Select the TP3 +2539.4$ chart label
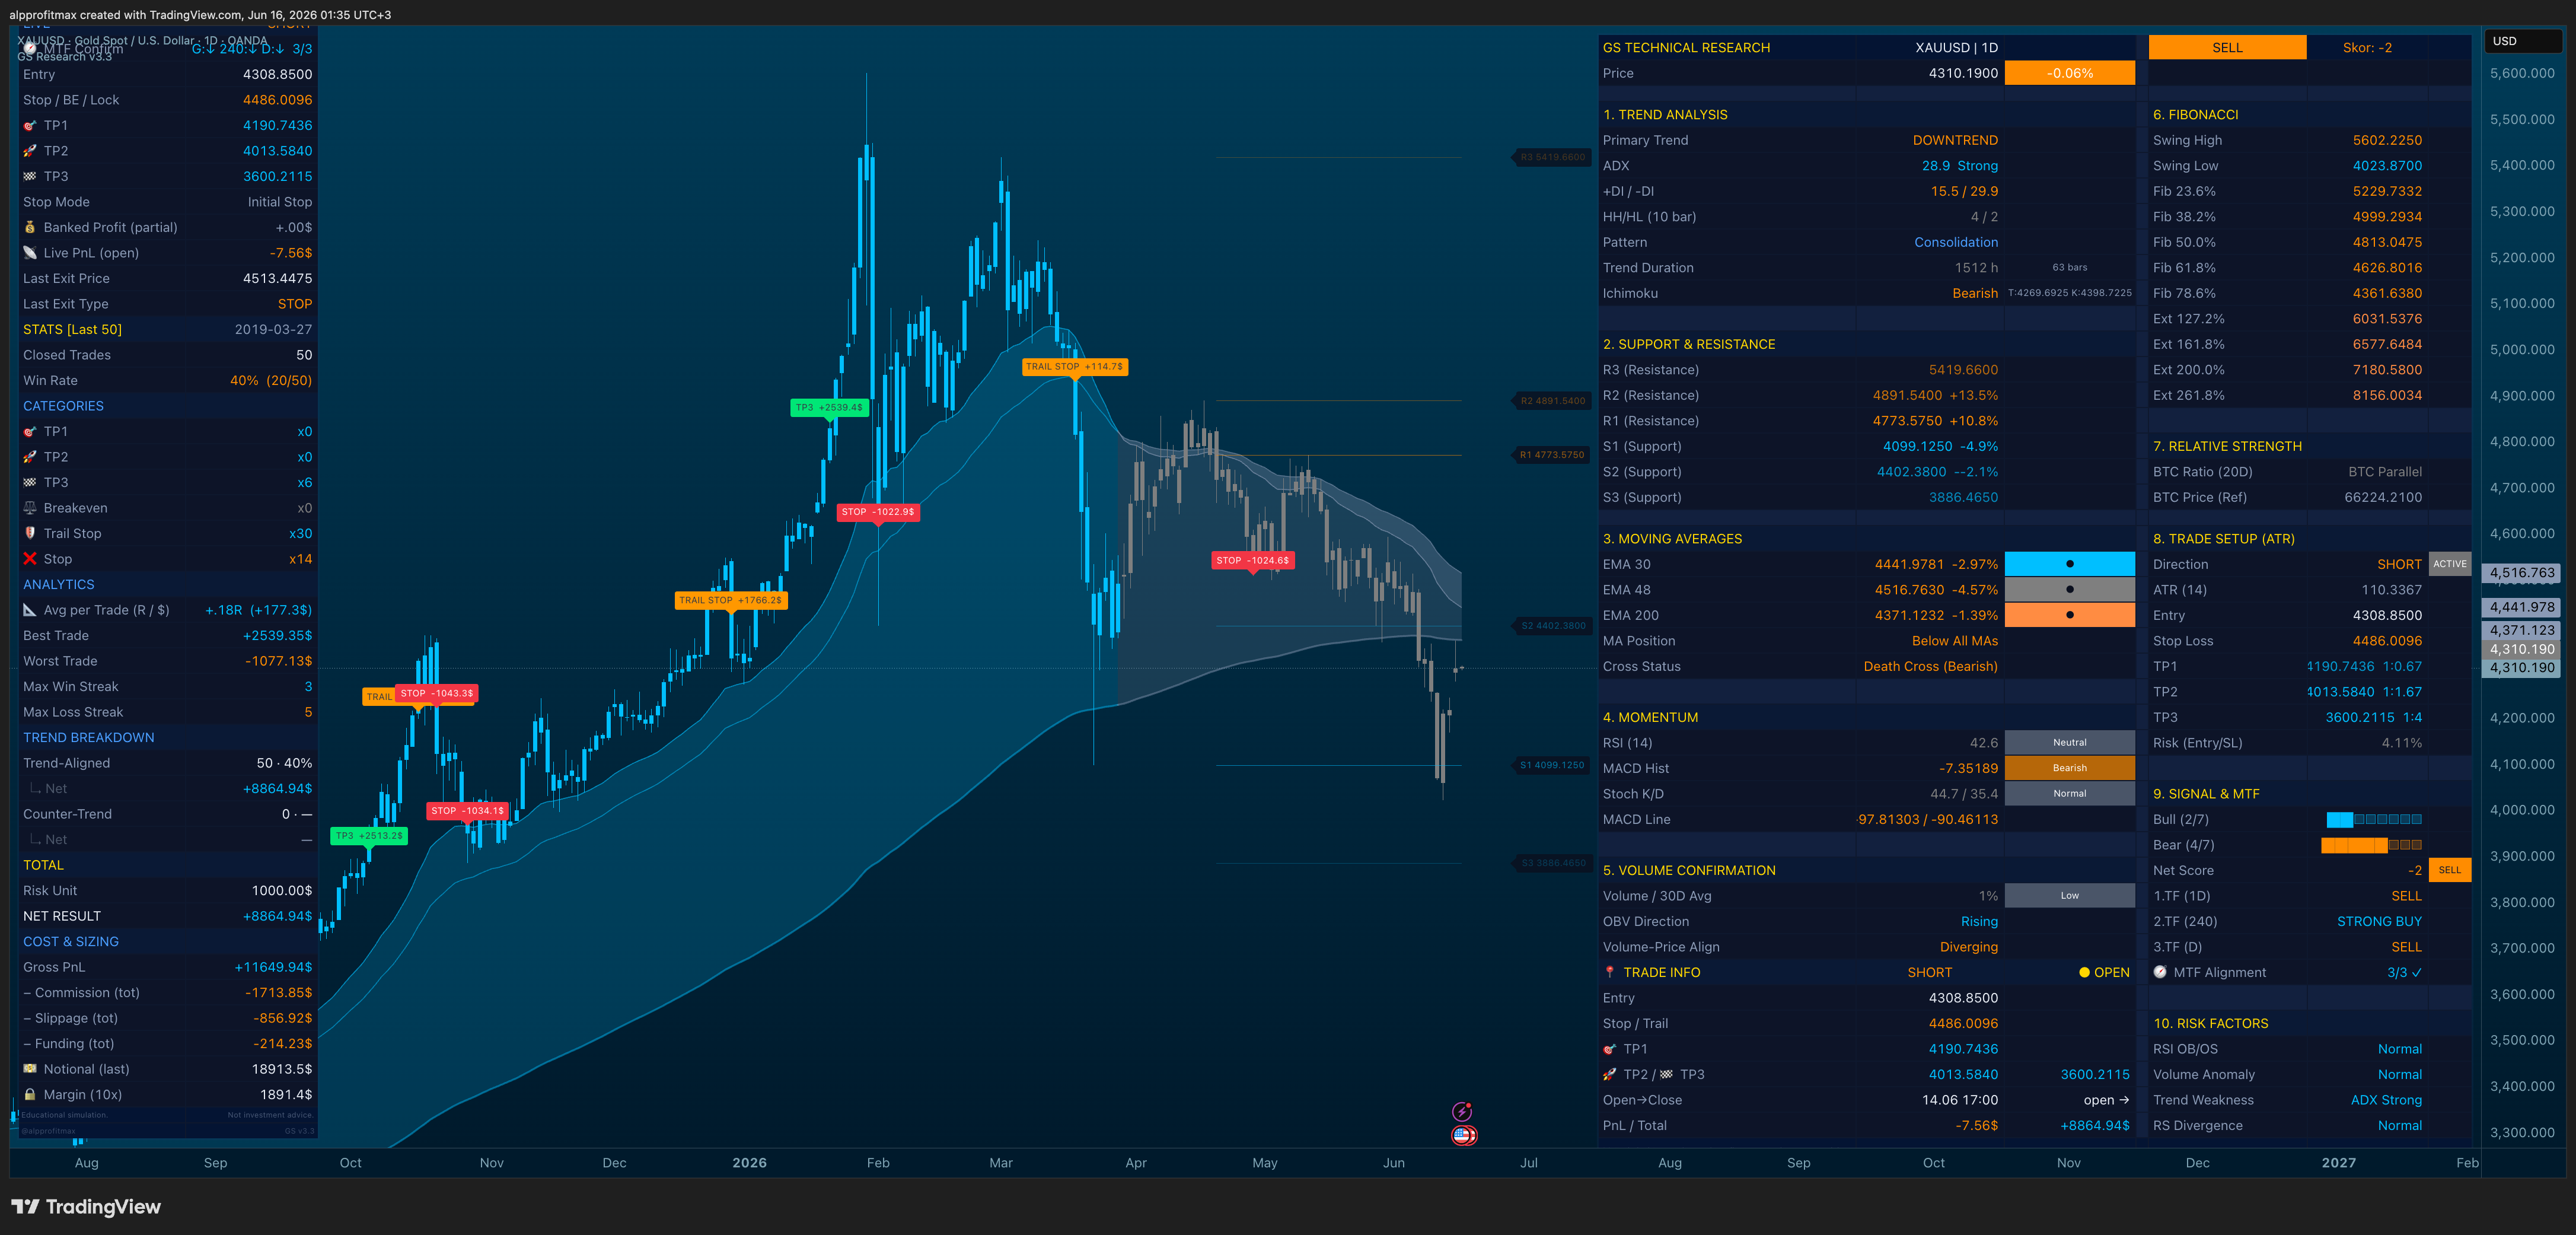This screenshot has width=2576, height=1235. click(x=829, y=408)
